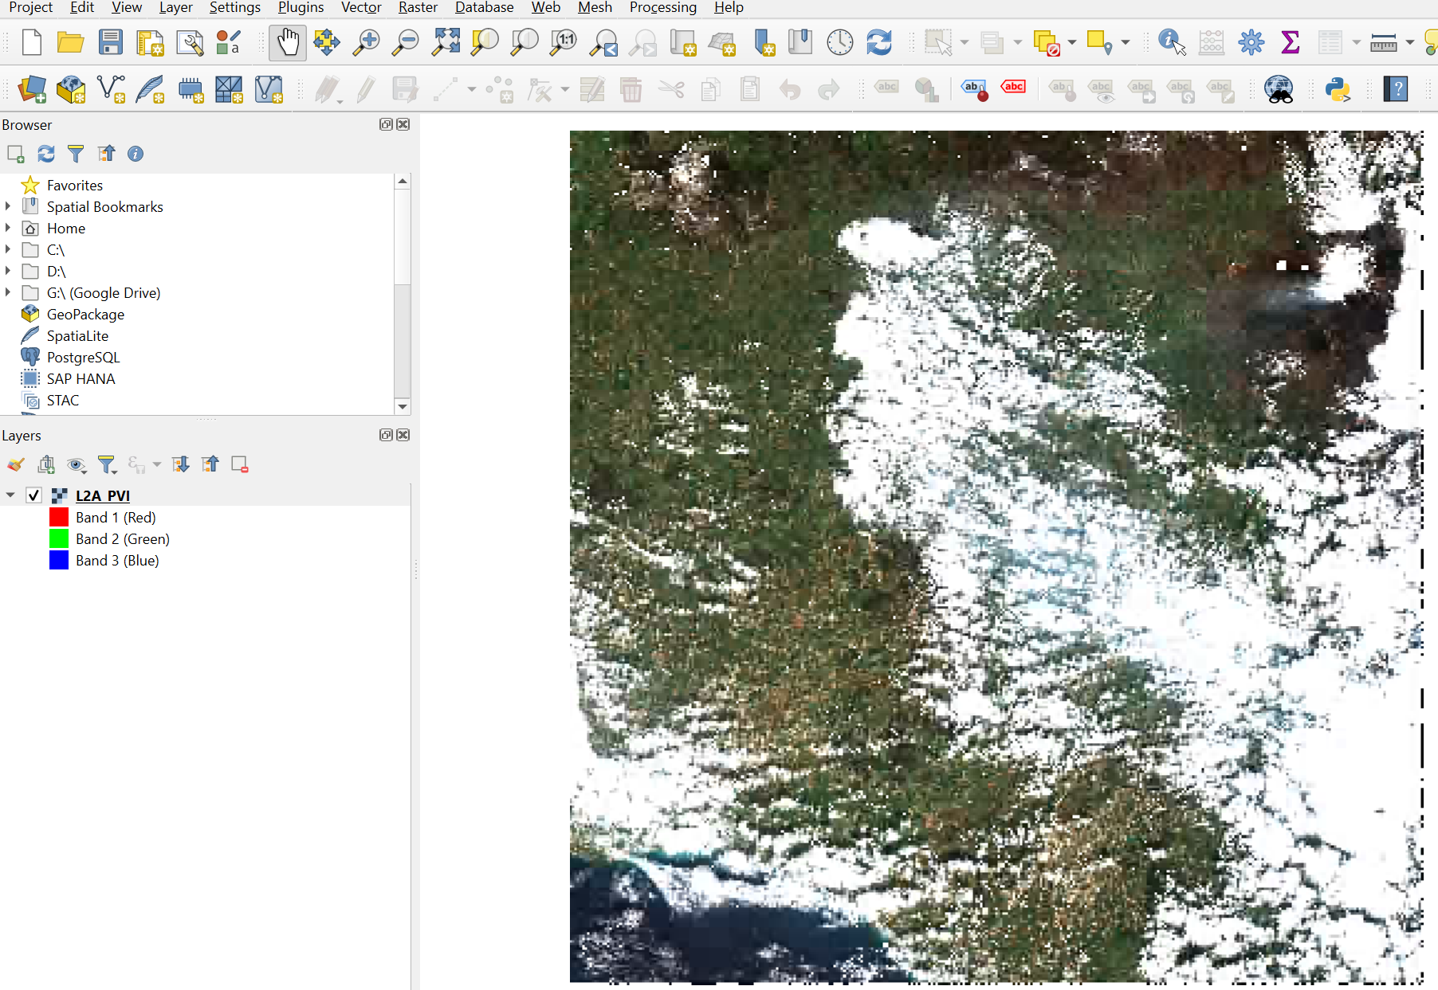Open the Processing menu

(663, 7)
